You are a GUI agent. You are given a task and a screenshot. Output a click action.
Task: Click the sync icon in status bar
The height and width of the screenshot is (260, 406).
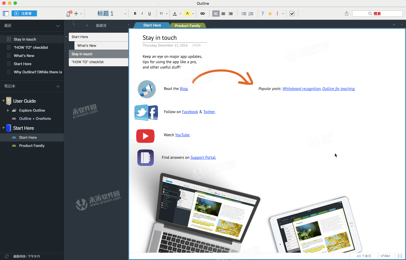[x=7, y=256]
